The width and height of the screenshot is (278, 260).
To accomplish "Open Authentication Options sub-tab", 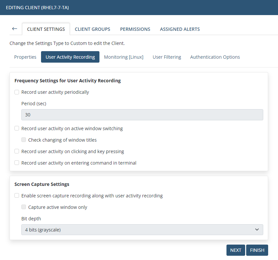I will (x=215, y=57).
